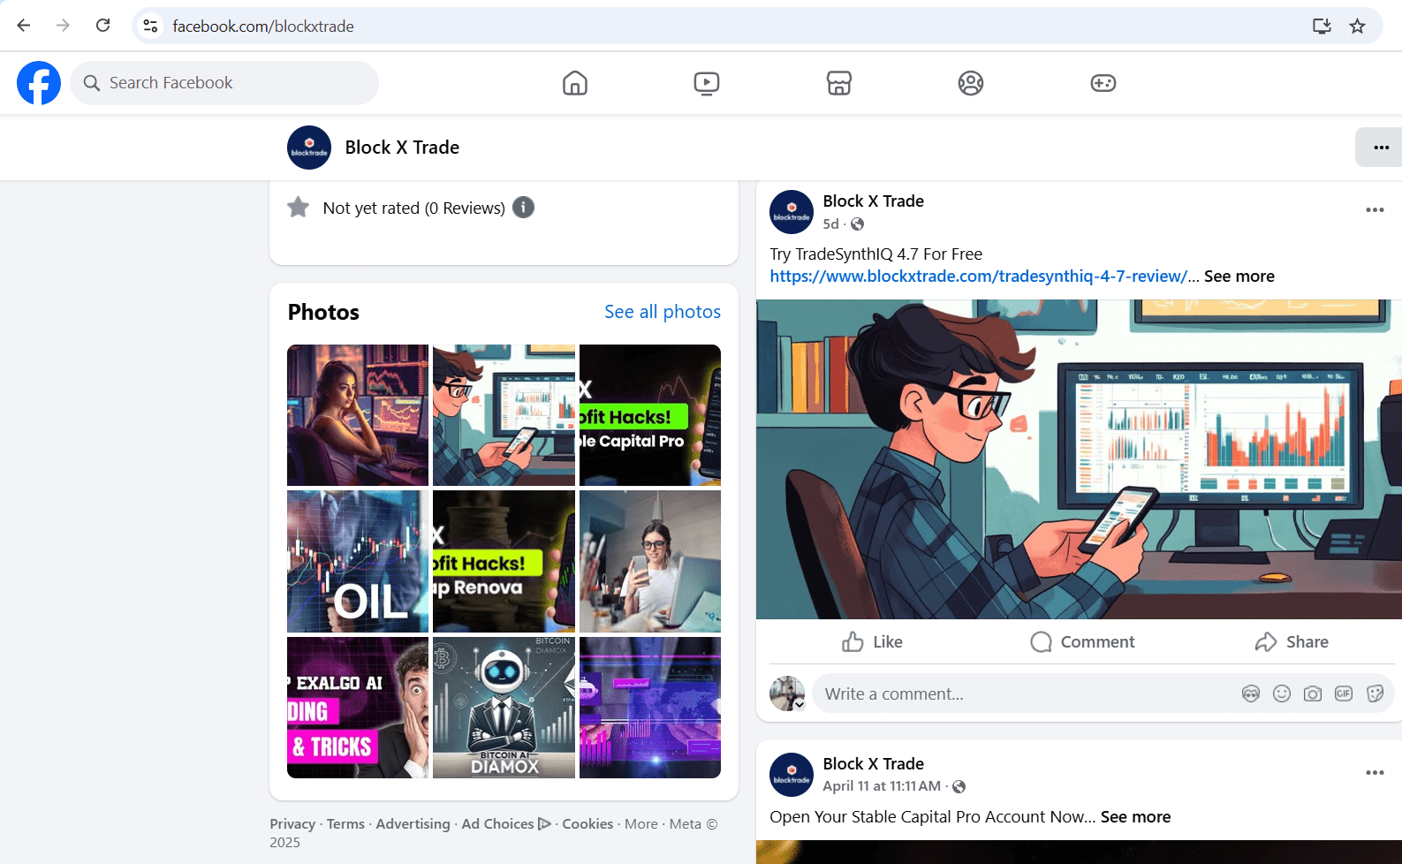Open the Advertising footer link

click(413, 823)
